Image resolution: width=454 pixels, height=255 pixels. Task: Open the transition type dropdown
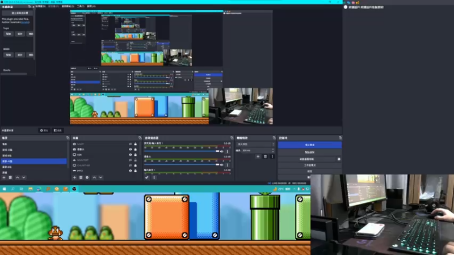click(256, 144)
